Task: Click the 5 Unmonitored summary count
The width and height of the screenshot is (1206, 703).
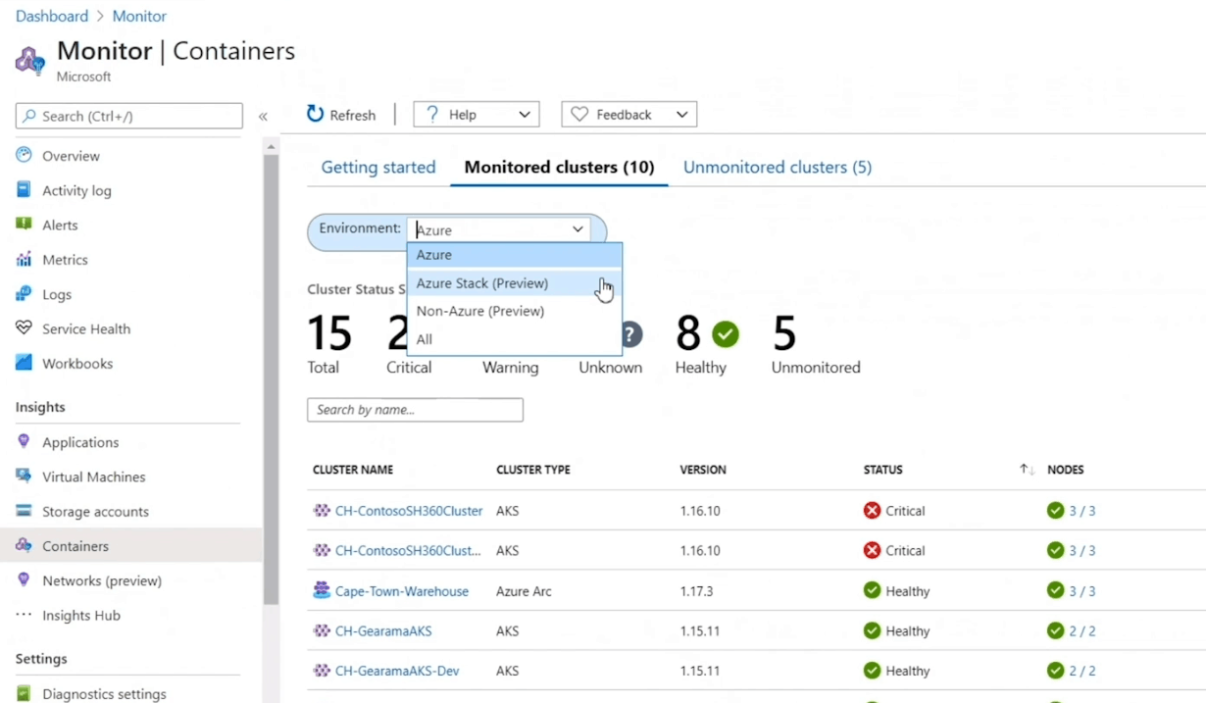Action: pos(784,334)
